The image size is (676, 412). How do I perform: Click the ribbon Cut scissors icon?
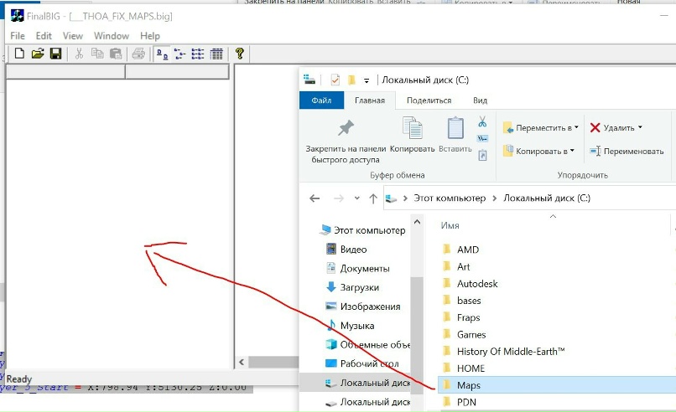click(x=482, y=121)
